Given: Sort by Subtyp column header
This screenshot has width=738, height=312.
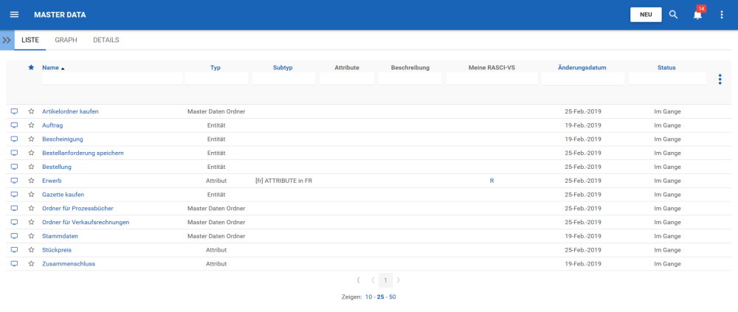Looking at the screenshot, I should 283,68.
